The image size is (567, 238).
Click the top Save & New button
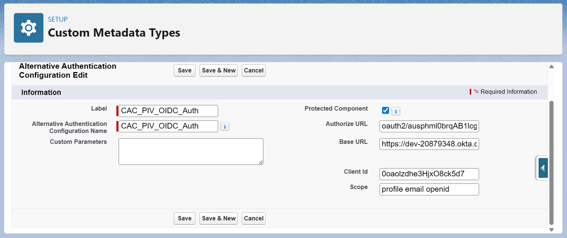219,70
